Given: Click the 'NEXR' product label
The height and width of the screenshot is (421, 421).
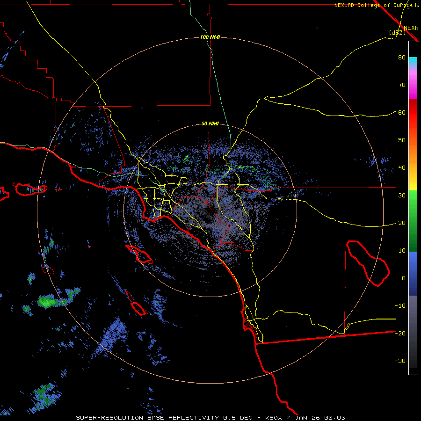Looking at the screenshot, I should [x=411, y=28].
